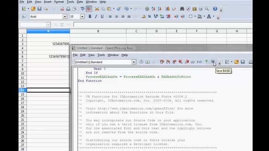Open Tools menu in Basic window
The width and height of the screenshot is (269, 151).
point(101,55)
